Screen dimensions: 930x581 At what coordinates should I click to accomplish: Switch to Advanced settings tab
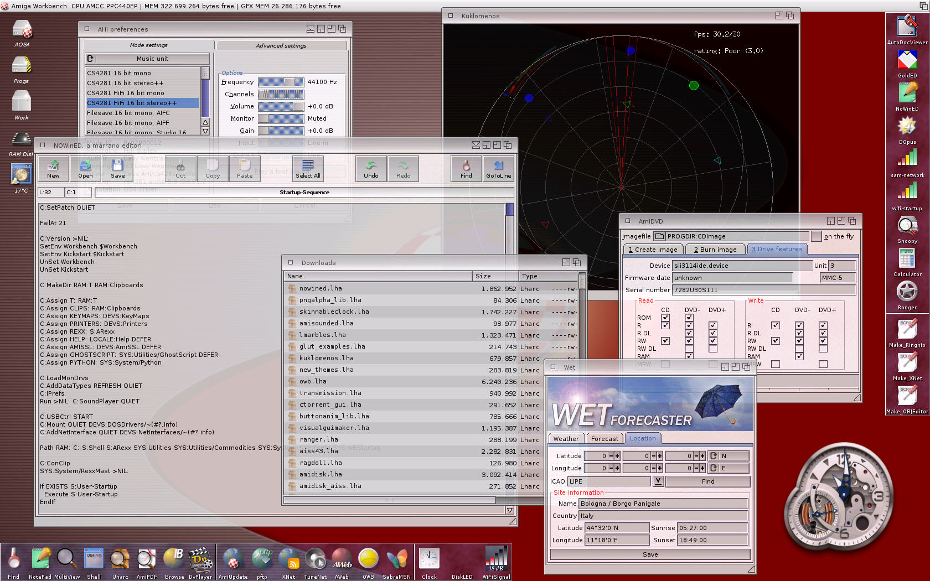tap(281, 45)
